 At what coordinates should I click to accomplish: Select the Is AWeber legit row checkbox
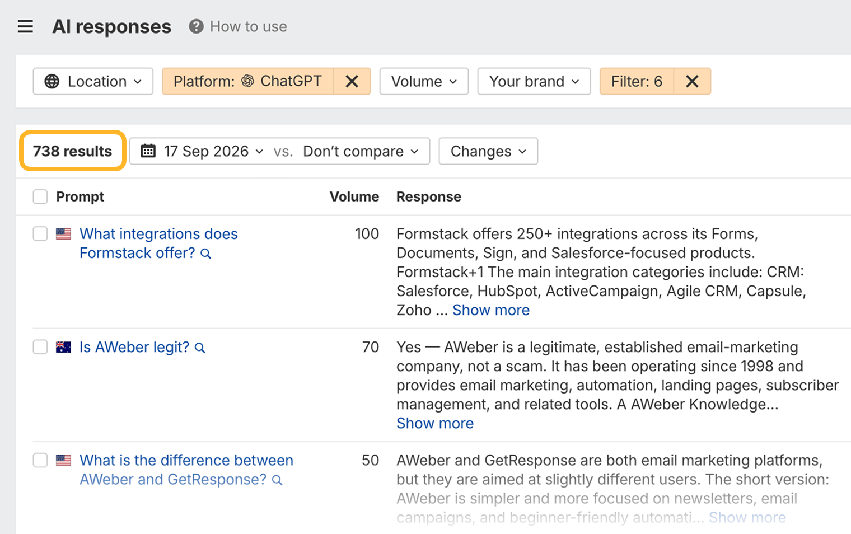[40, 347]
